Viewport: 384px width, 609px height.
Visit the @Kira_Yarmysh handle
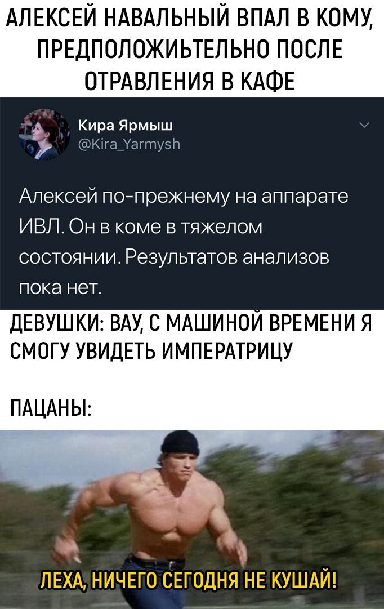click(129, 144)
